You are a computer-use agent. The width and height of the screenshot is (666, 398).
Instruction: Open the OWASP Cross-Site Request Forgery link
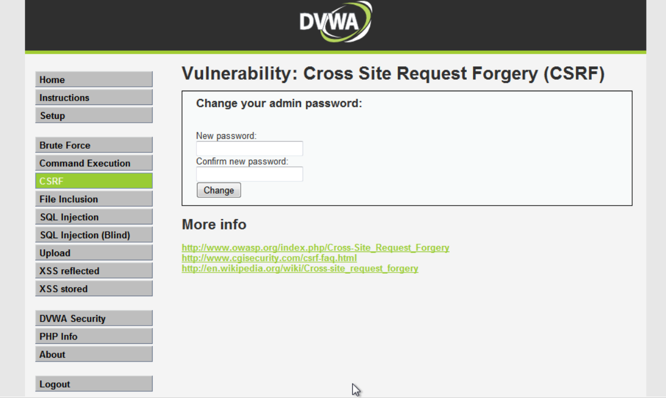[x=315, y=248]
